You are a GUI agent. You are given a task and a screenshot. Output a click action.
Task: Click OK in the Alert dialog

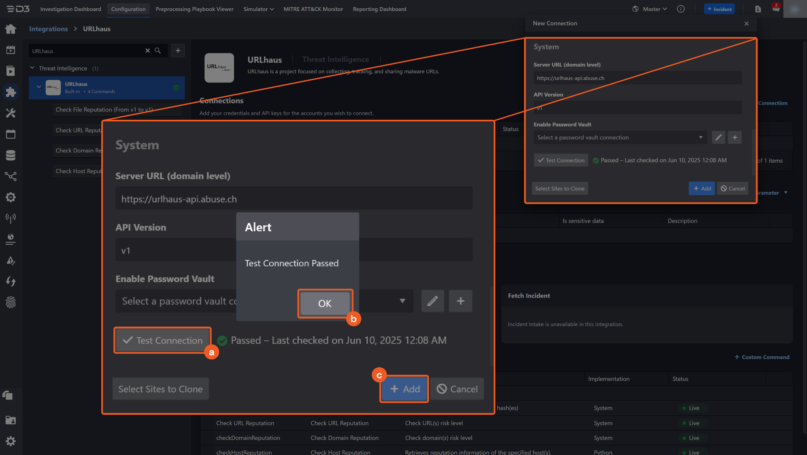[x=325, y=303]
